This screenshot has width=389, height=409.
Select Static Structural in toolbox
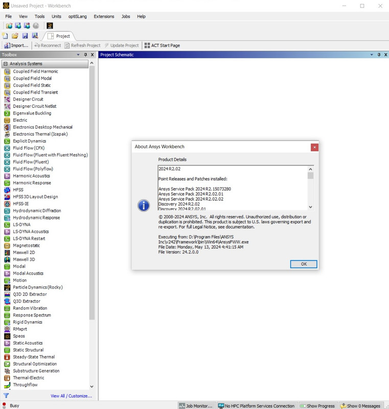pos(28,350)
